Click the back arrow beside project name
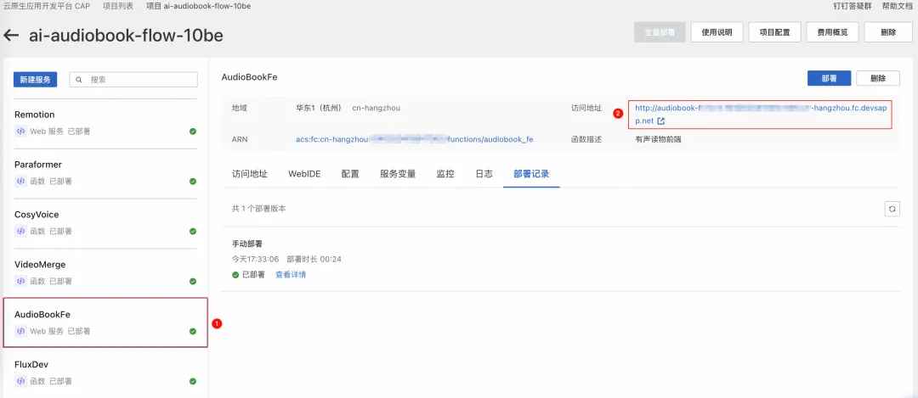Screen dimensions: 918x398 (x=11, y=35)
